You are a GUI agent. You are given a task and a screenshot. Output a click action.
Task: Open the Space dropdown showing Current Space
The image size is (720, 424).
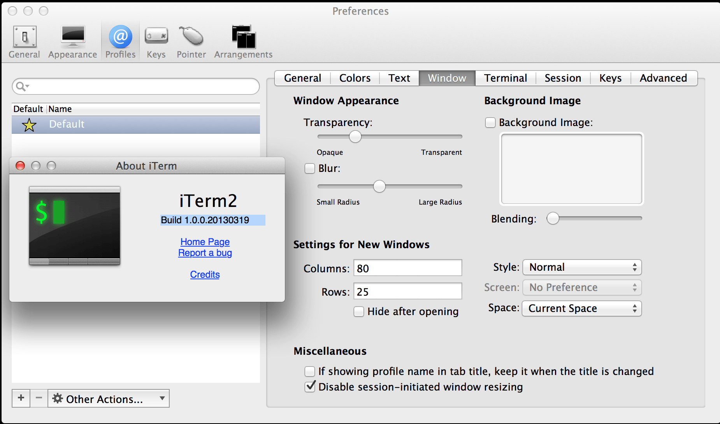pyautogui.click(x=582, y=308)
